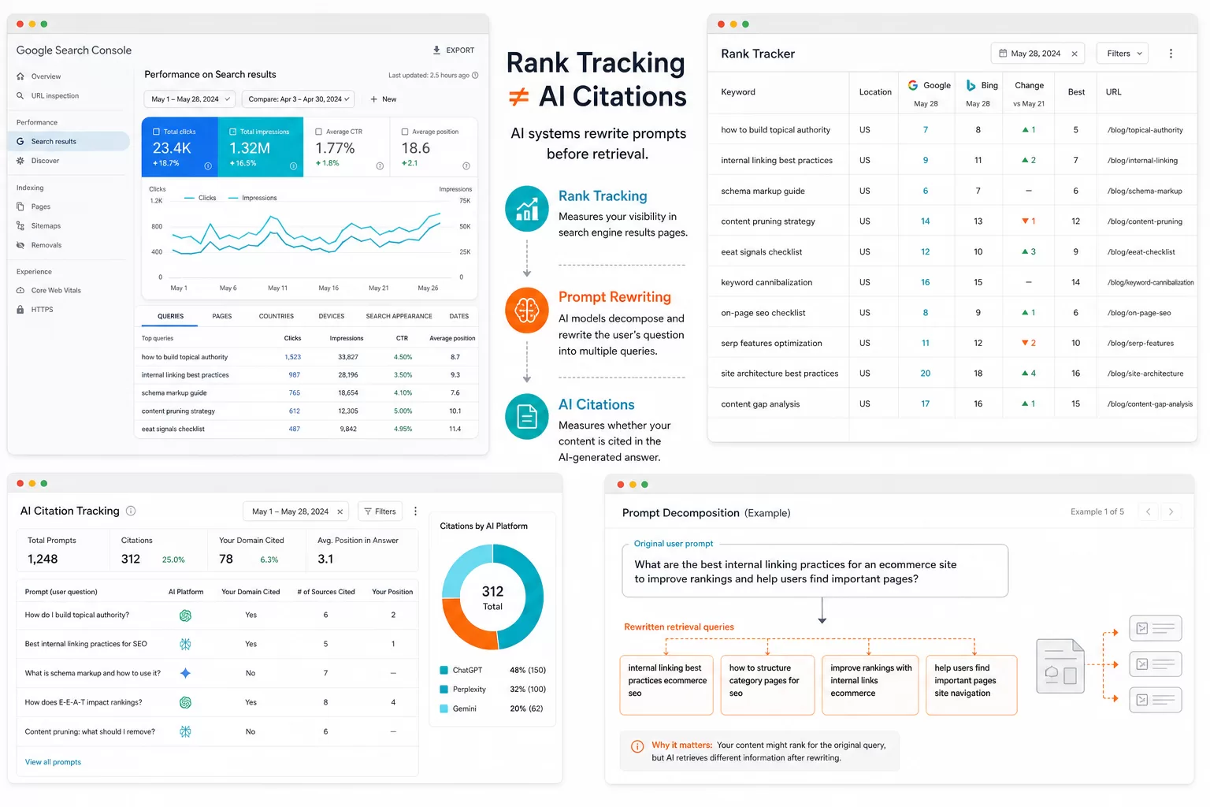1210x807 pixels.
Task: Toggle the Total impressions checkbox
Action: coord(232,132)
